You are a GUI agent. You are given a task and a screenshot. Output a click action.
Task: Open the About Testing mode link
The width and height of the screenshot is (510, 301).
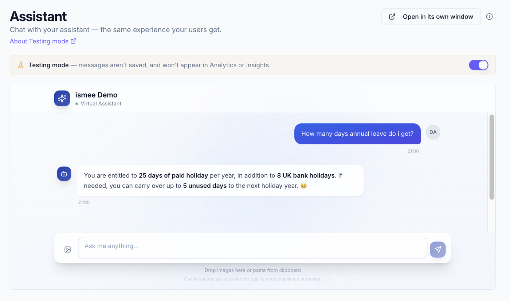pos(43,41)
